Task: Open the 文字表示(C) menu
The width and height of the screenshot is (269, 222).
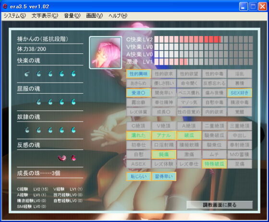Action: tap(45, 16)
